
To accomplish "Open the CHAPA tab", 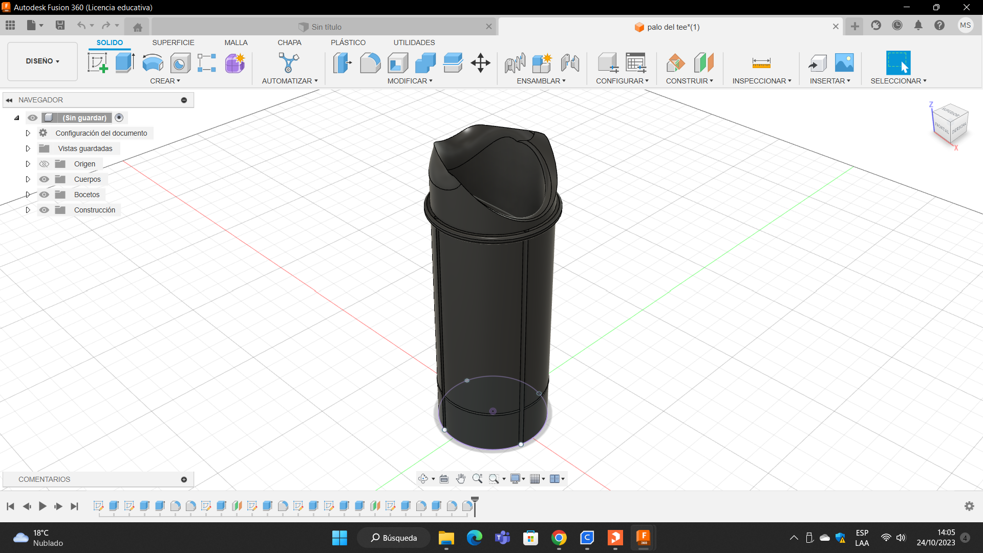I will click(289, 42).
